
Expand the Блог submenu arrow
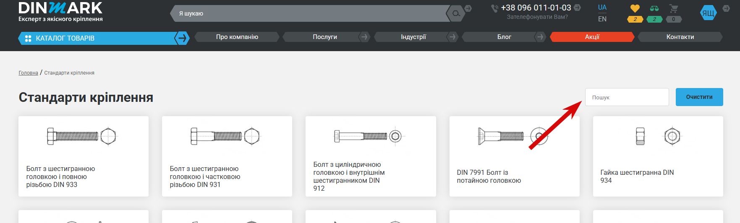tap(540, 37)
